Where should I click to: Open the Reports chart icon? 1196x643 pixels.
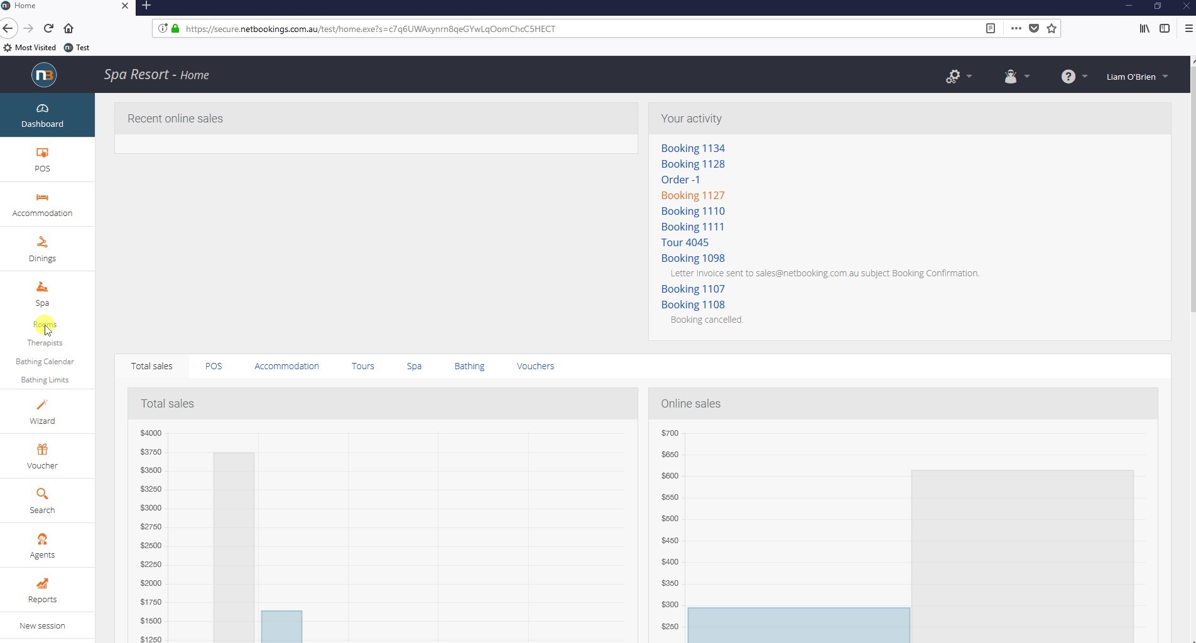[42, 584]
